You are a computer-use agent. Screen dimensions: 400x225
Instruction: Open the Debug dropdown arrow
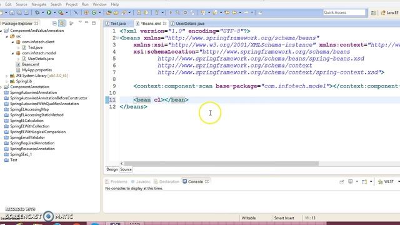click(x=42, y=12)
